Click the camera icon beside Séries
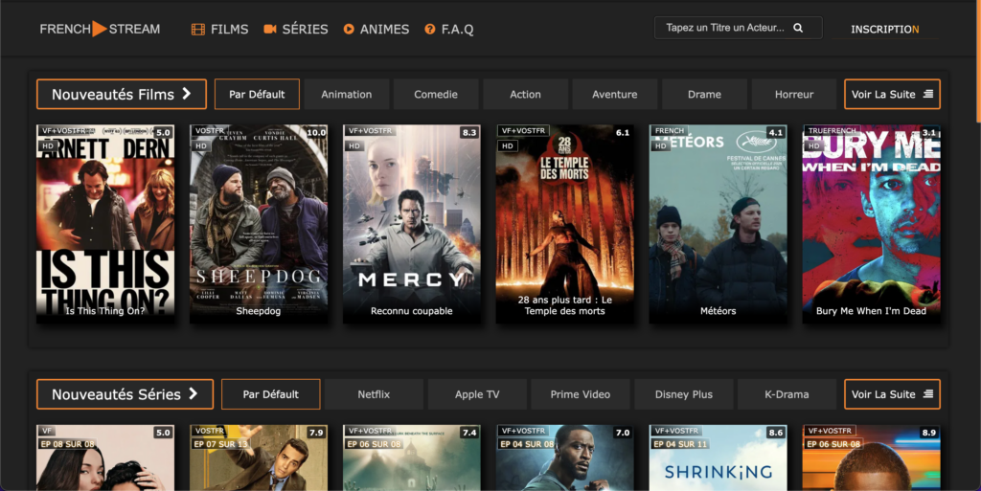 pyautogui.click(x=270, y=29)
